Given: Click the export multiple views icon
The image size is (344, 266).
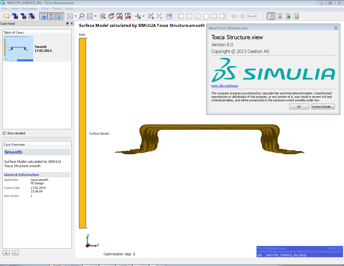Looking at the screenshot, I should click(x=32, y=16).
